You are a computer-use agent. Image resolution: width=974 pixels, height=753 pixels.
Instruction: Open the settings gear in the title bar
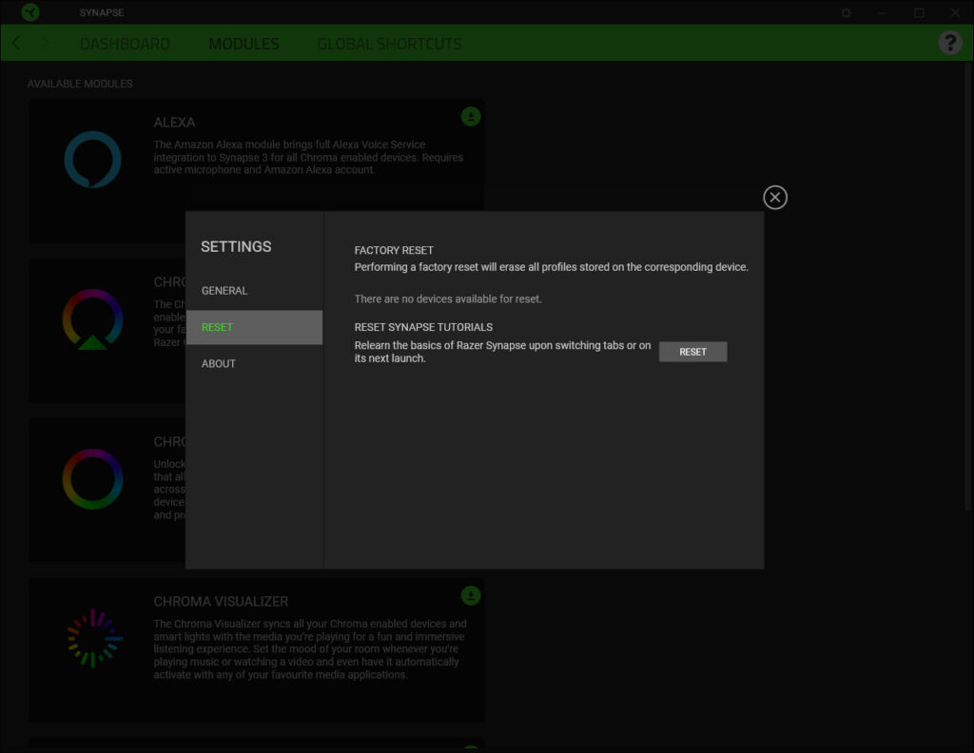tap(846, 12)
